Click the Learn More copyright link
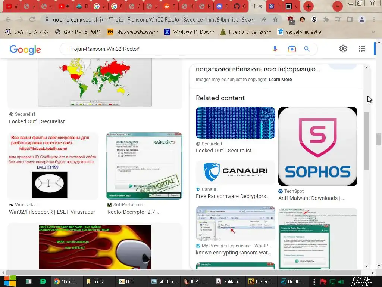The width and height of the screenshot is (382, 287). (280, 80)
